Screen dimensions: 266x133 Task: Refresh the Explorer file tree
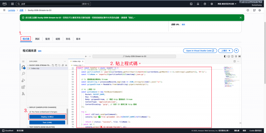click(x=59, y=65)
